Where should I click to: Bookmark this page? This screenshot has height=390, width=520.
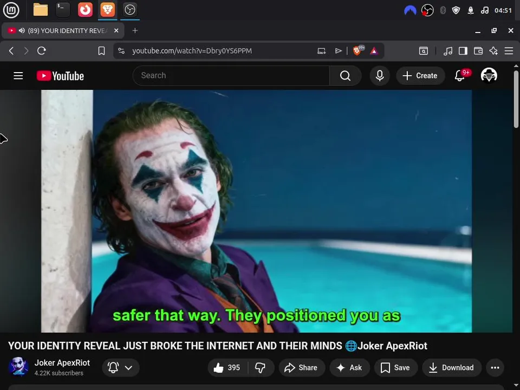coord(101,51)
